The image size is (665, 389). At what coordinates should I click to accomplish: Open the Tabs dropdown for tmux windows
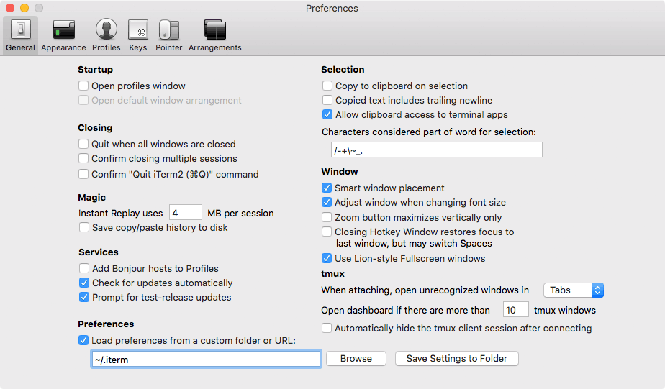pos(574,290)
